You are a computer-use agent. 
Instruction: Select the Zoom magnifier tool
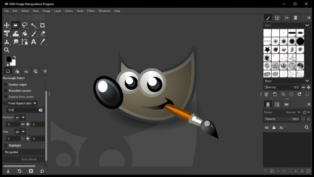tap(7, 50)
